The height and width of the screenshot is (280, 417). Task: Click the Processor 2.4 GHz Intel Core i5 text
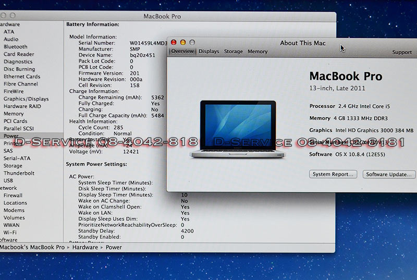coord(349,106)
